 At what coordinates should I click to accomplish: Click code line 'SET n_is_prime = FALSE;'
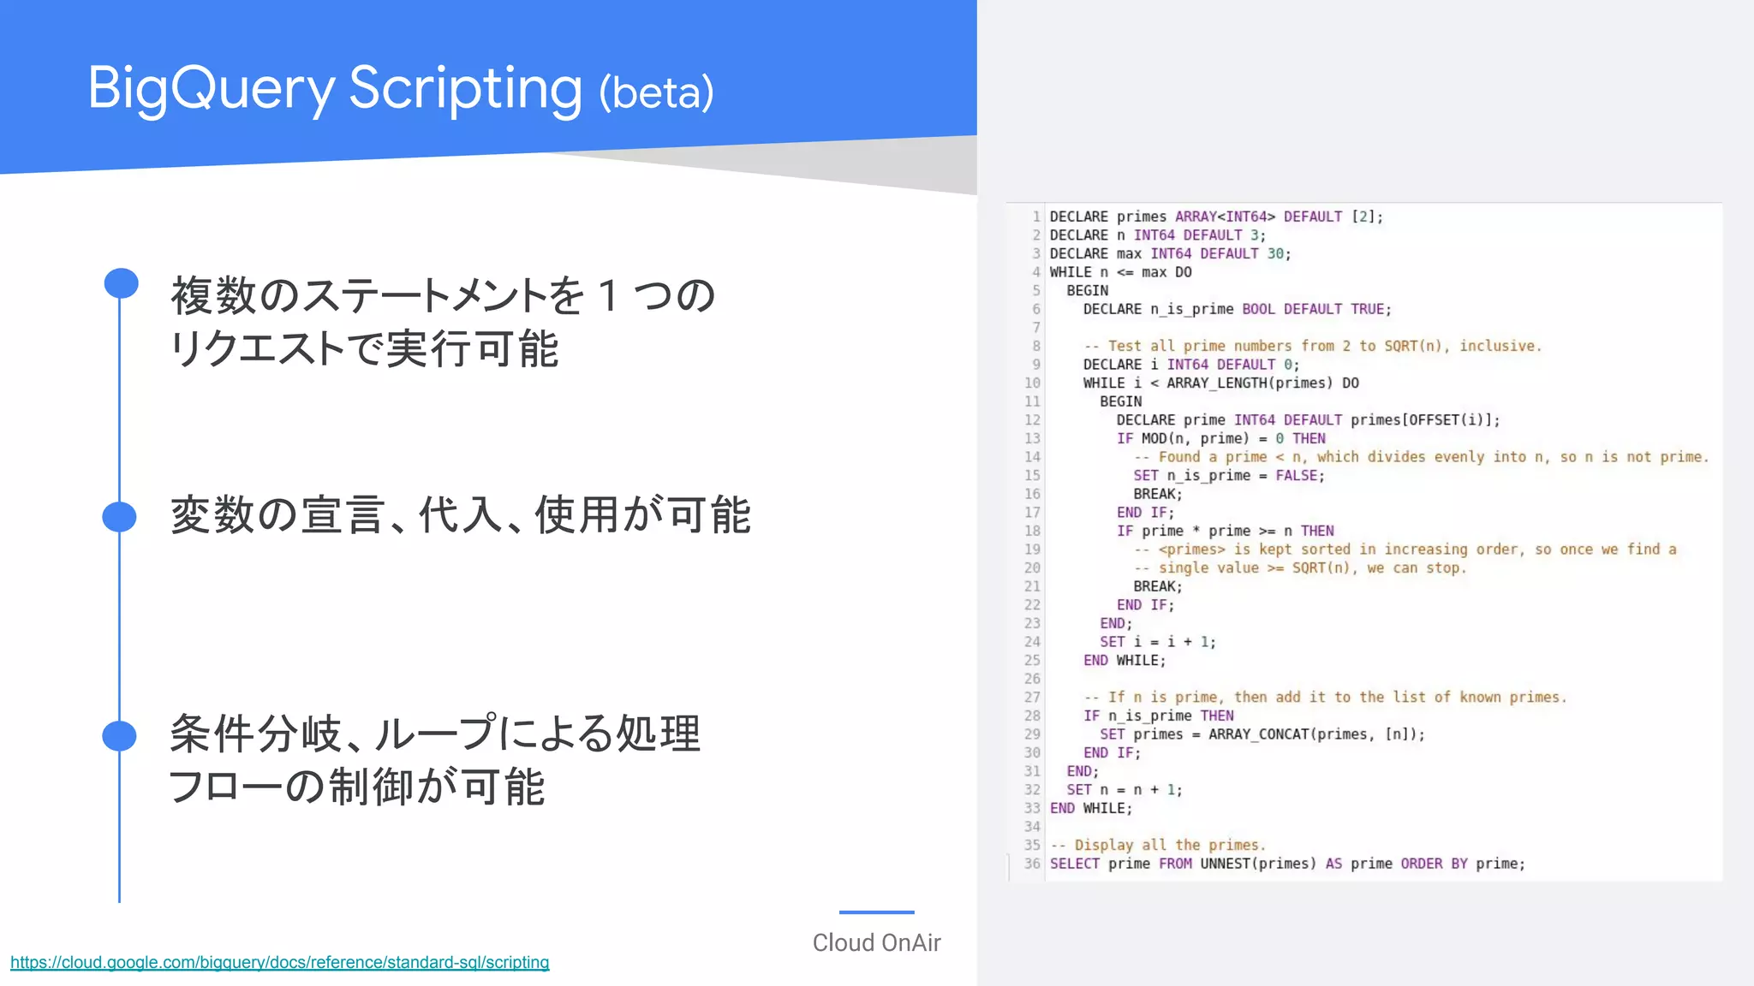point(1229,476)
